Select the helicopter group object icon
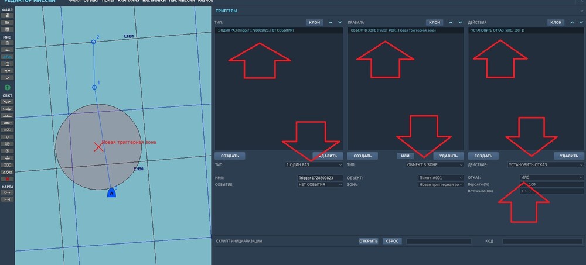Screen dimensions: 586x265 tap(8, 109)
